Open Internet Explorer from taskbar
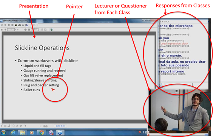Image resolution: width=216 pixels, height=137 pixels. (x=13, y=132)
